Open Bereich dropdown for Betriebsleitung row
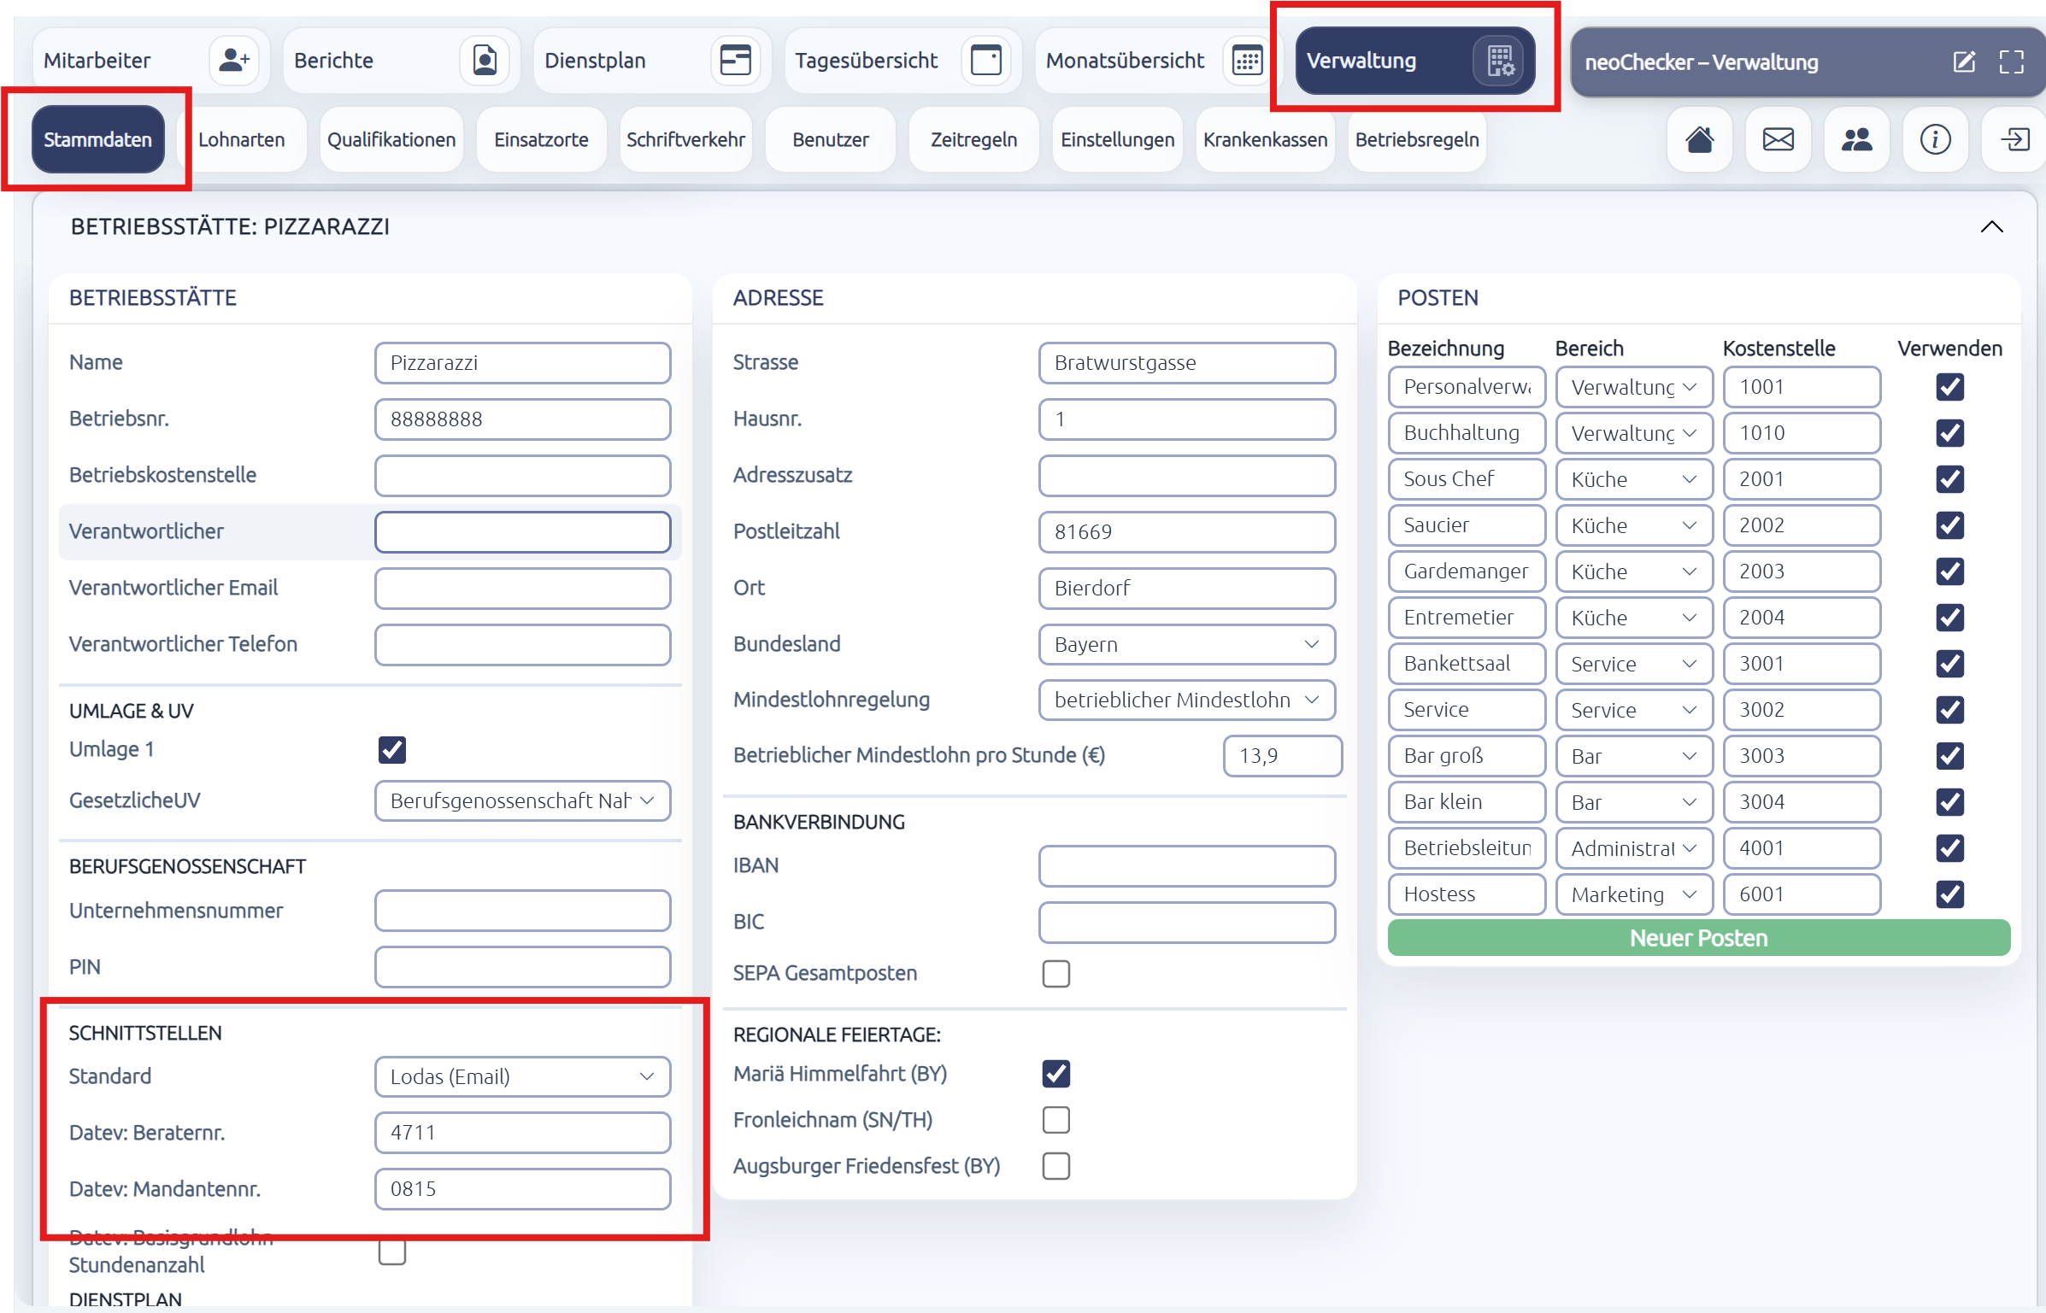The height and width of the screenshot is (1313, 2046). 1633,847
